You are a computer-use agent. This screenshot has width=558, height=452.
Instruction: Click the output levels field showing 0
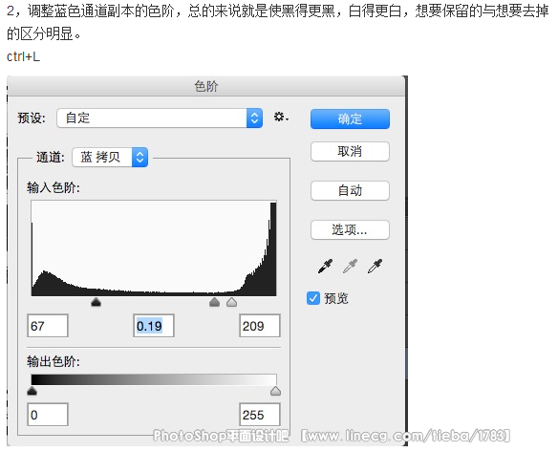(48, 415)
